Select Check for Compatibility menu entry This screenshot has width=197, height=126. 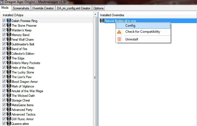coord(143,32)
